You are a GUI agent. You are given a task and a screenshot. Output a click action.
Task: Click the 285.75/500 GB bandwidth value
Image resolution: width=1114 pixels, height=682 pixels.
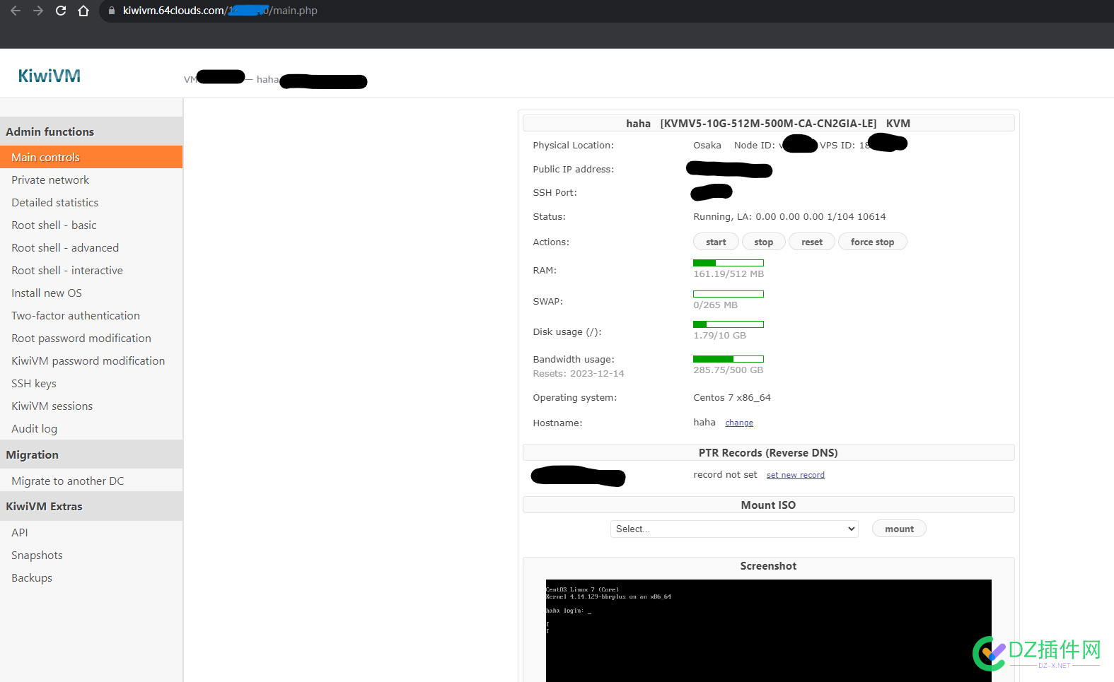point(729,370)
